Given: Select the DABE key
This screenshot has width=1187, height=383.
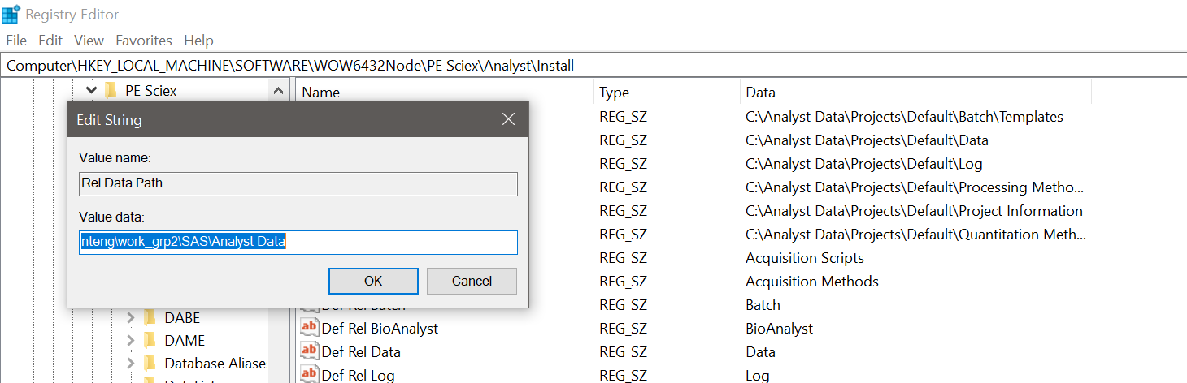Looking at the screenshot, I should [x=182, y=318].
